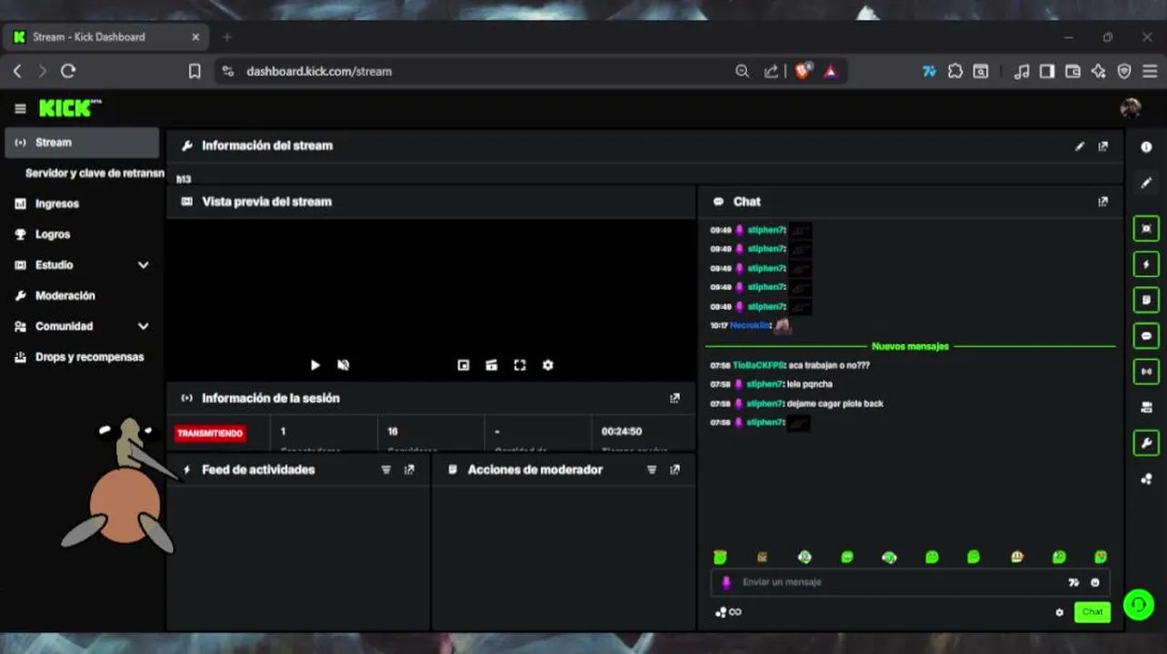This screenshot has height=654, width=1167.
Task: Click the dashboard.kick.com/stream address bar
Action: pos(318,71)
